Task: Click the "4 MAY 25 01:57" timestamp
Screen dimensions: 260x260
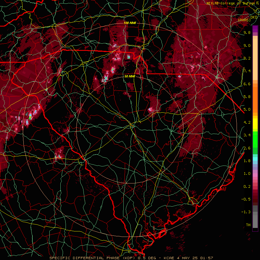Action: (x=195, y=258)
